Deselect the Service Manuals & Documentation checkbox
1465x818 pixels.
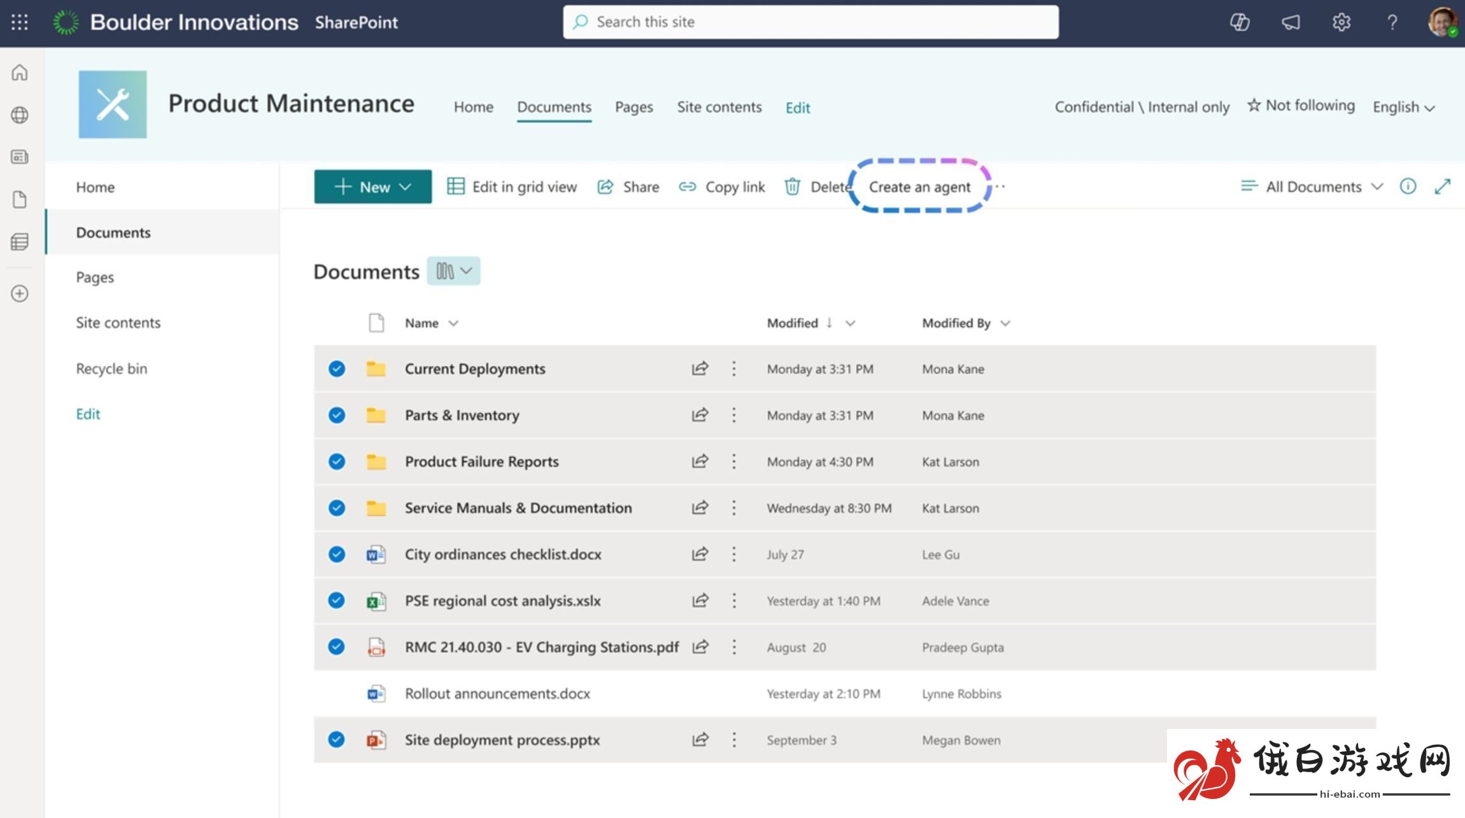pyautogui.click(x=337, y=508)
